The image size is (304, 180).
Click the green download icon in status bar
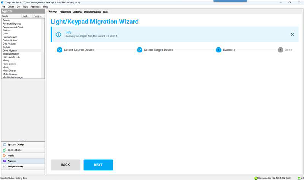pyautogui.click(x=299, y=178)
